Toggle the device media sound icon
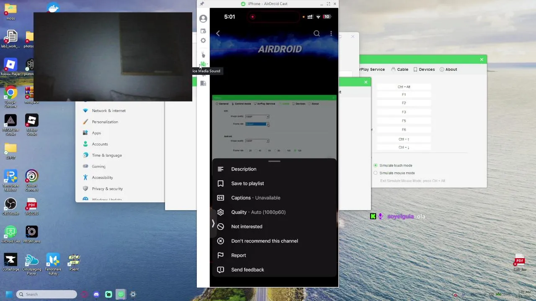The height and width of the screenshot is (301, 536). (x=203, y=64)
